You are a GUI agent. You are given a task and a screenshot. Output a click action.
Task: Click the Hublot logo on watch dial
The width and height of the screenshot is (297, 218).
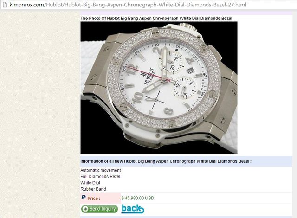pyautogui.click(x=148, y=76)
